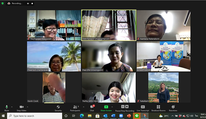Viewport: 206px width, 119px height.
Task: Mute the microphone
Action: 7,107
